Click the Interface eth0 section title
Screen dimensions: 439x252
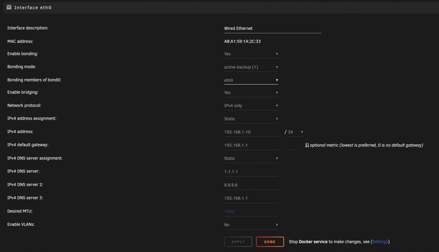click(33, 7)
